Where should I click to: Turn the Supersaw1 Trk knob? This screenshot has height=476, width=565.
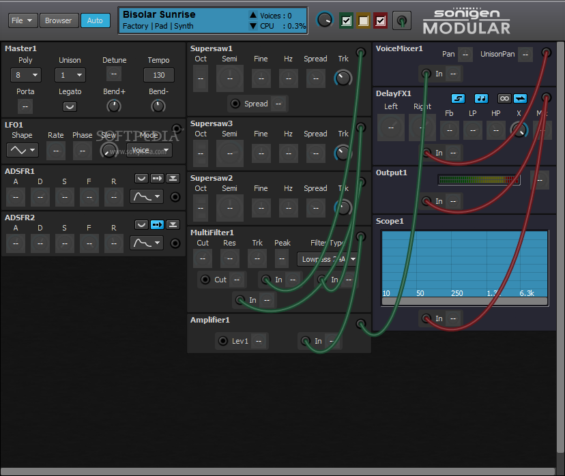tap(343, 78)
